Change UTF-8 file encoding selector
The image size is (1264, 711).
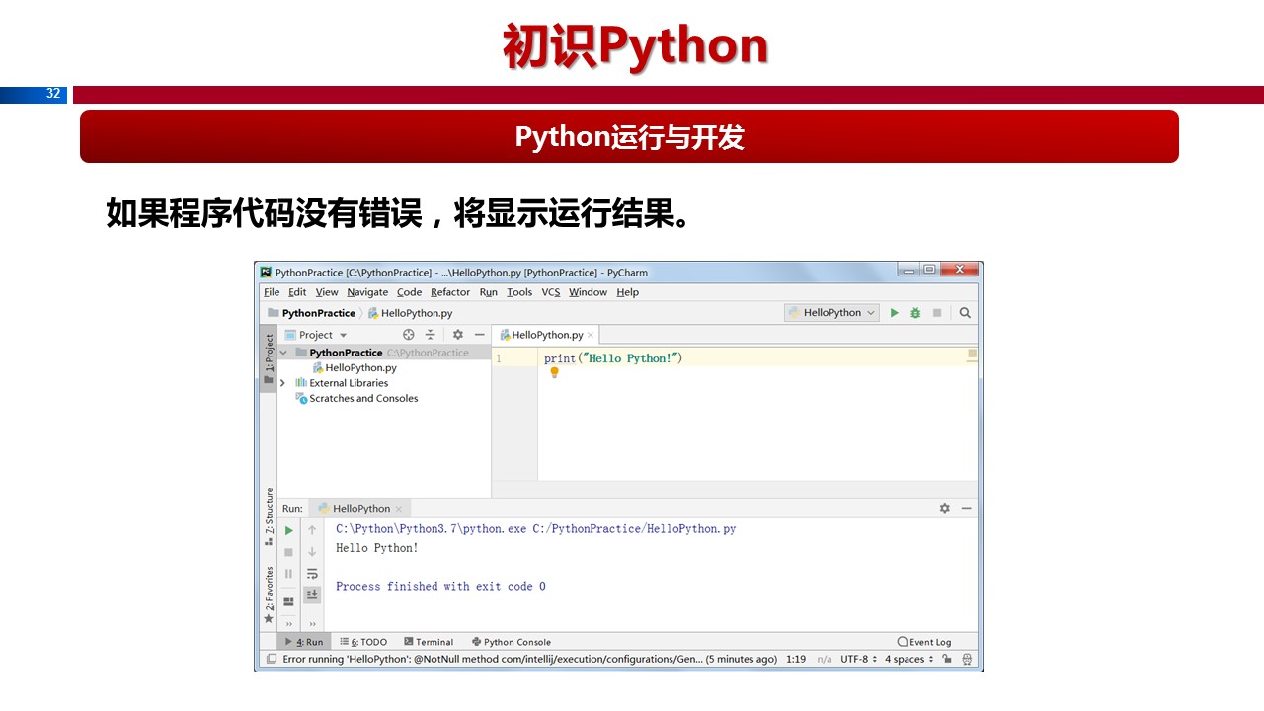click(859, 659)
